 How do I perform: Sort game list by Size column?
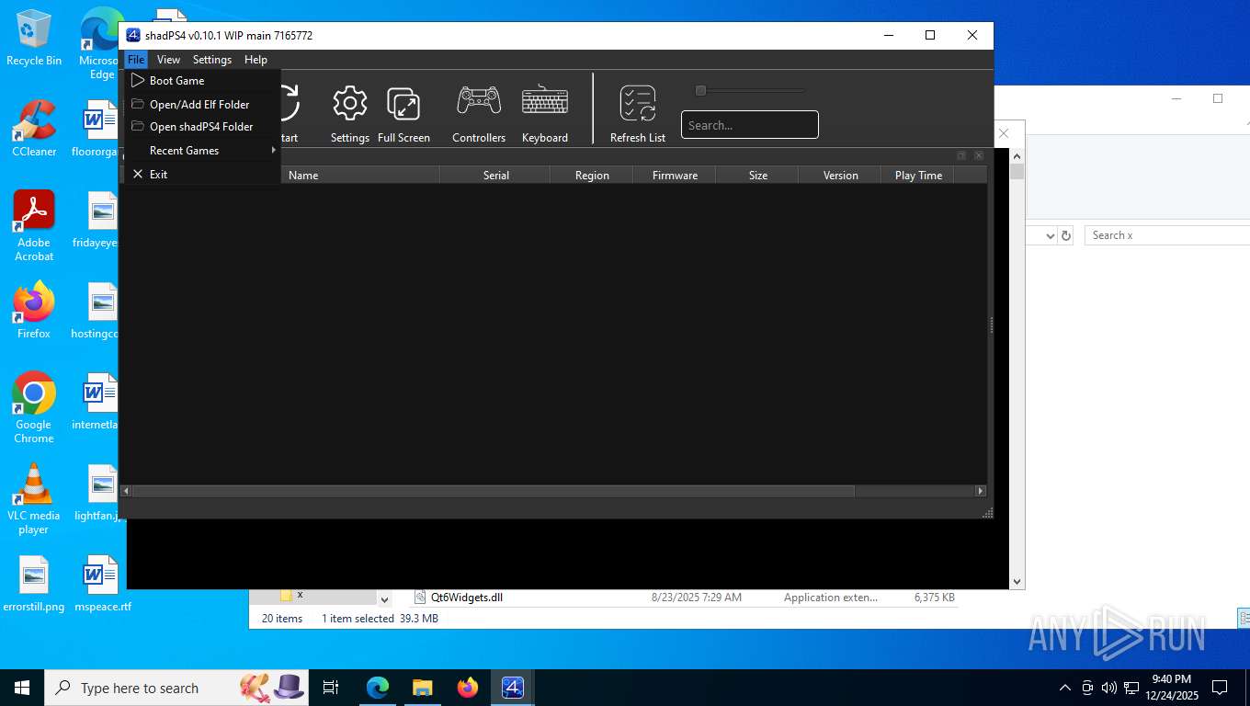[x=757, y=175]
